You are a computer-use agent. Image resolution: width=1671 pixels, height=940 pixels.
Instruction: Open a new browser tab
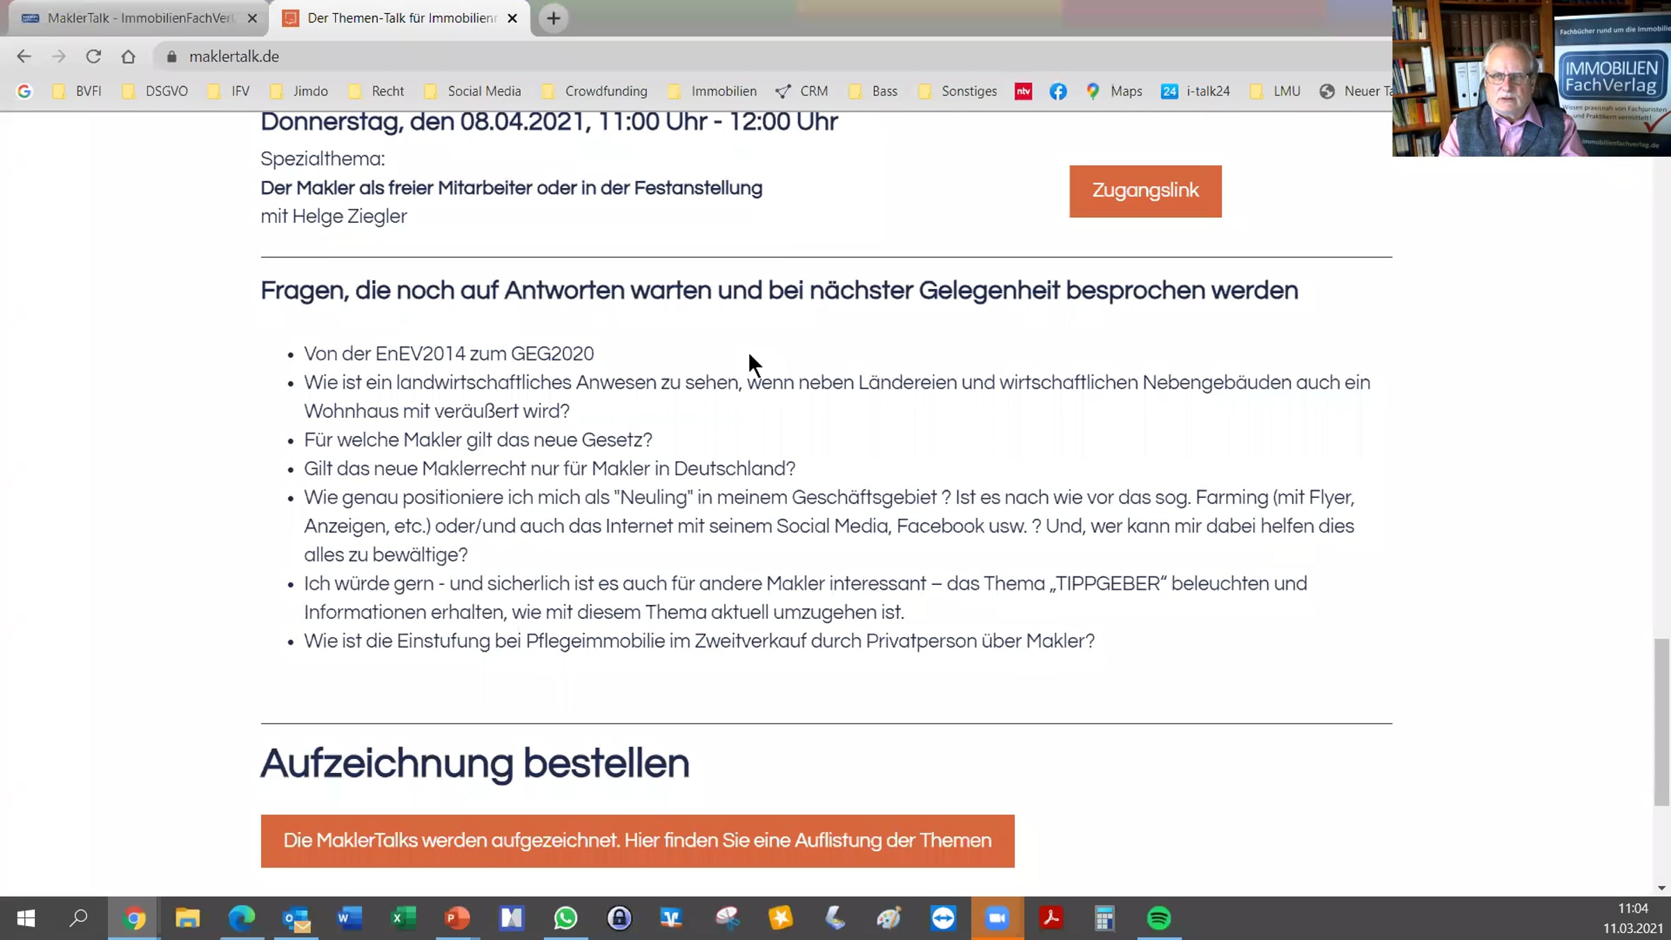coord(554,18)
